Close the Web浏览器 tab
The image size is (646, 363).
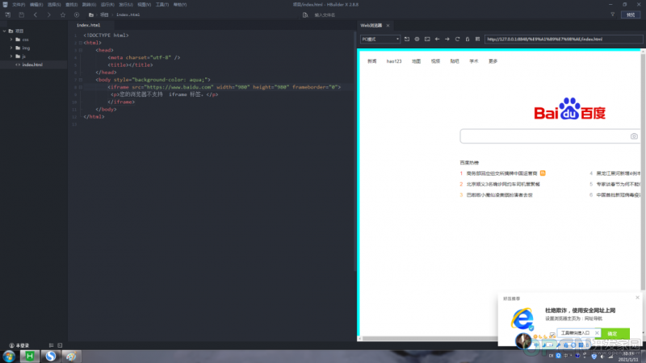[x=388, y=26]
